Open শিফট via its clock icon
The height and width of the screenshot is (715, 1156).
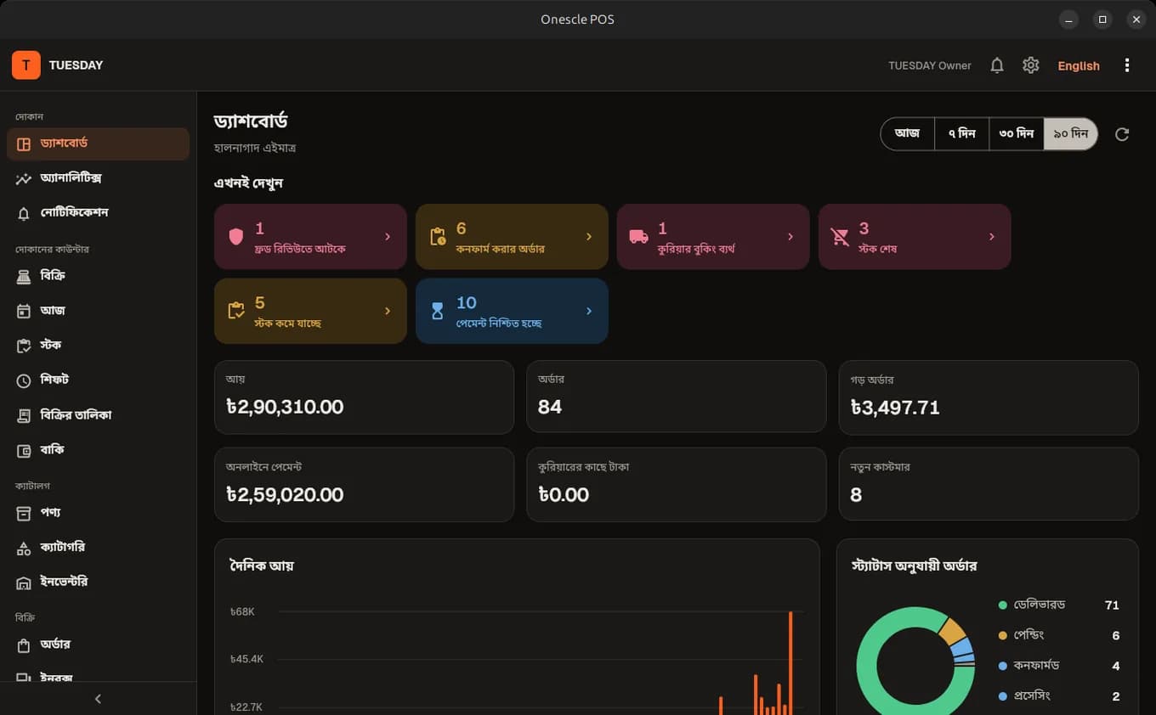click(24, 380)
